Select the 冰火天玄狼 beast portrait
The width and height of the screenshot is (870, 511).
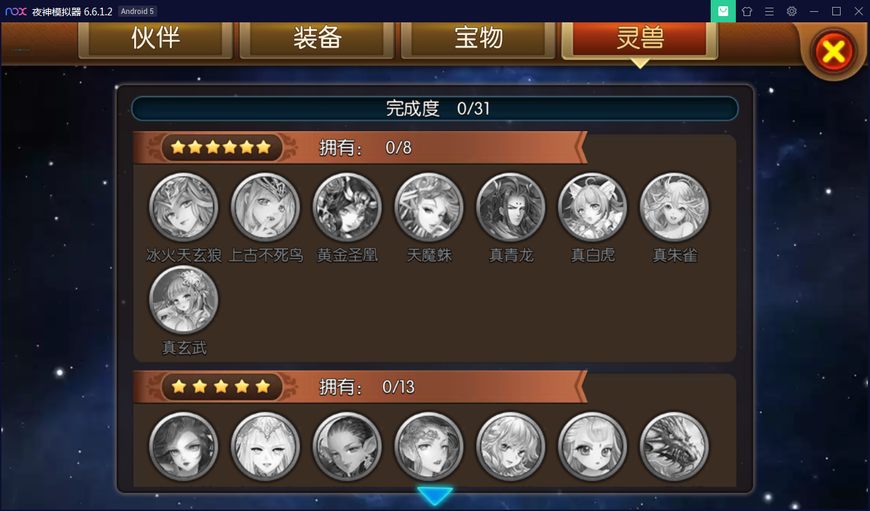[x=184, y=207]
